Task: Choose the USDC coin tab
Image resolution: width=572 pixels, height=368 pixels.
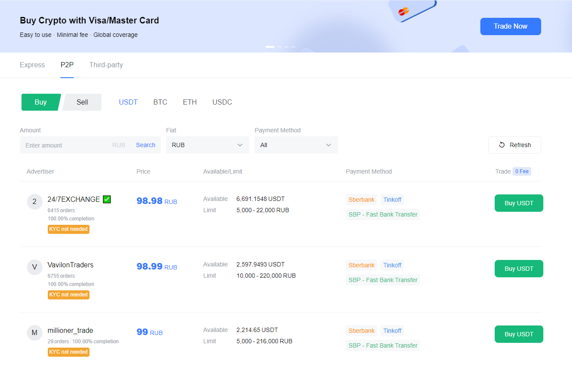Action: [x=222, y=102]
